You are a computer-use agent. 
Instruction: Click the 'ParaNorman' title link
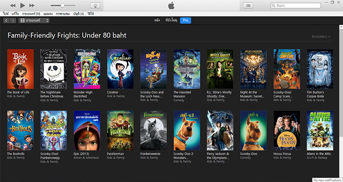[115, 154]
